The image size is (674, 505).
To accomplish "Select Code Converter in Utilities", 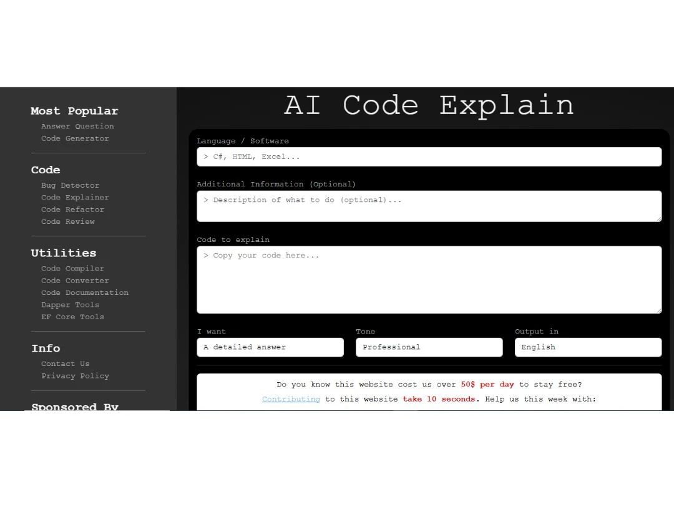I will pos(75,281).
